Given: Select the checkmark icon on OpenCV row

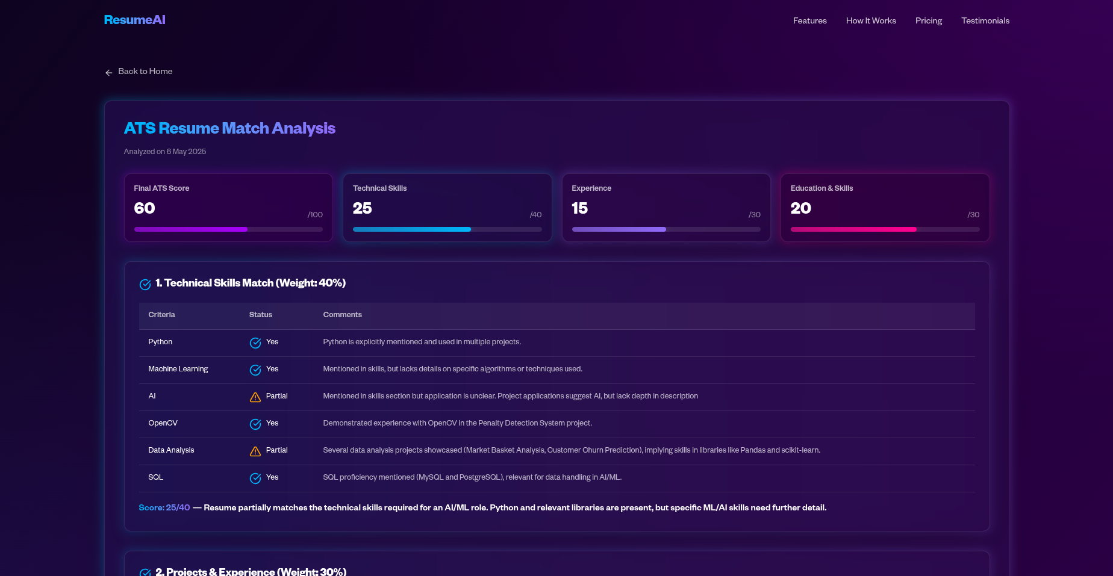Looking at the screenshot, I should click(x=254, y=424).
